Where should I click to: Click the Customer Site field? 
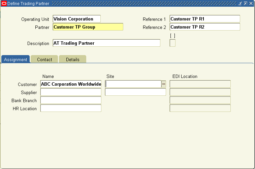pyautogui.click(x=133, y=84)
